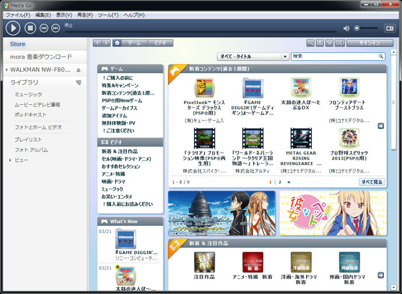Go back with the store back arrow
Screen dimensions: 402x294
(97, 43)
